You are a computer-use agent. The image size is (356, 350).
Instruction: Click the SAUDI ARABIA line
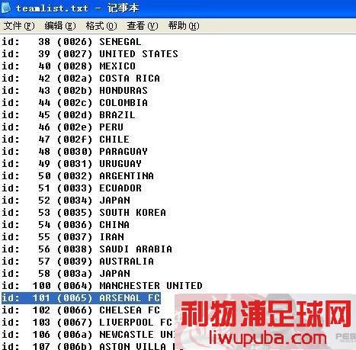(x=87, y=249)
